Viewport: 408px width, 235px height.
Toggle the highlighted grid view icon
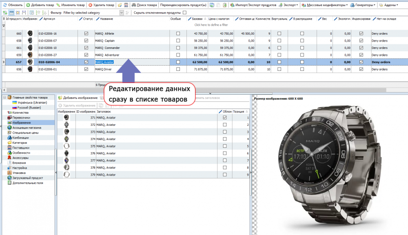(x=11, y=13)
